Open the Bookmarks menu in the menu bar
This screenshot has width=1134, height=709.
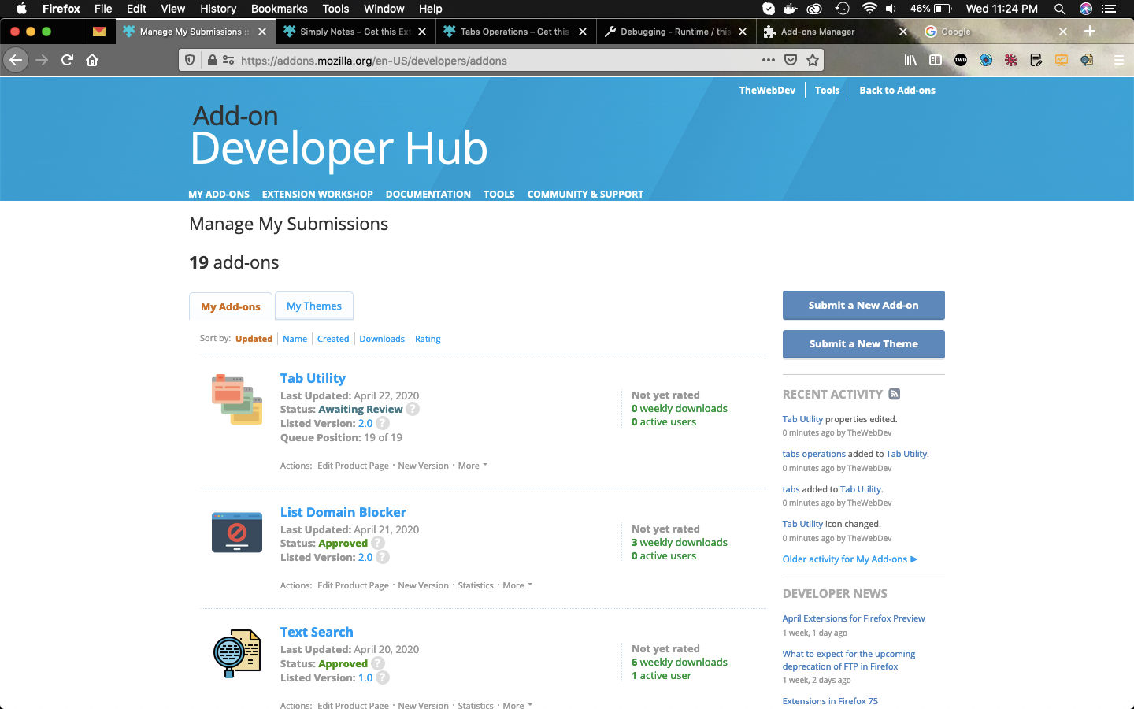click(x=279, y=9)
